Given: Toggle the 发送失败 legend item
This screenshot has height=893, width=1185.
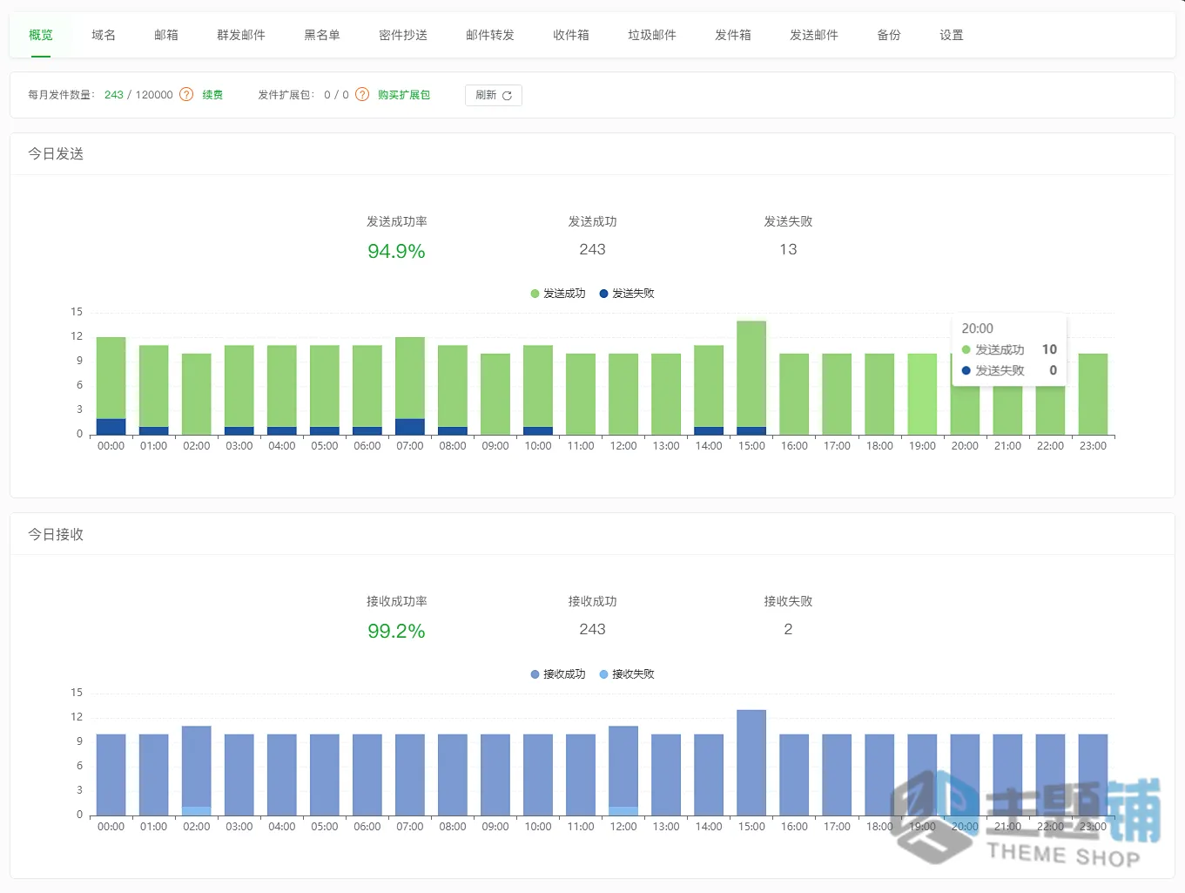Looking at the screenshot, I should pyautogui.click(x=627, y=294).
